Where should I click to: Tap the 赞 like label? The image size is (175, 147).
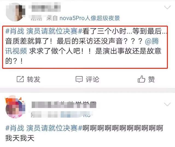coord(151,79)
